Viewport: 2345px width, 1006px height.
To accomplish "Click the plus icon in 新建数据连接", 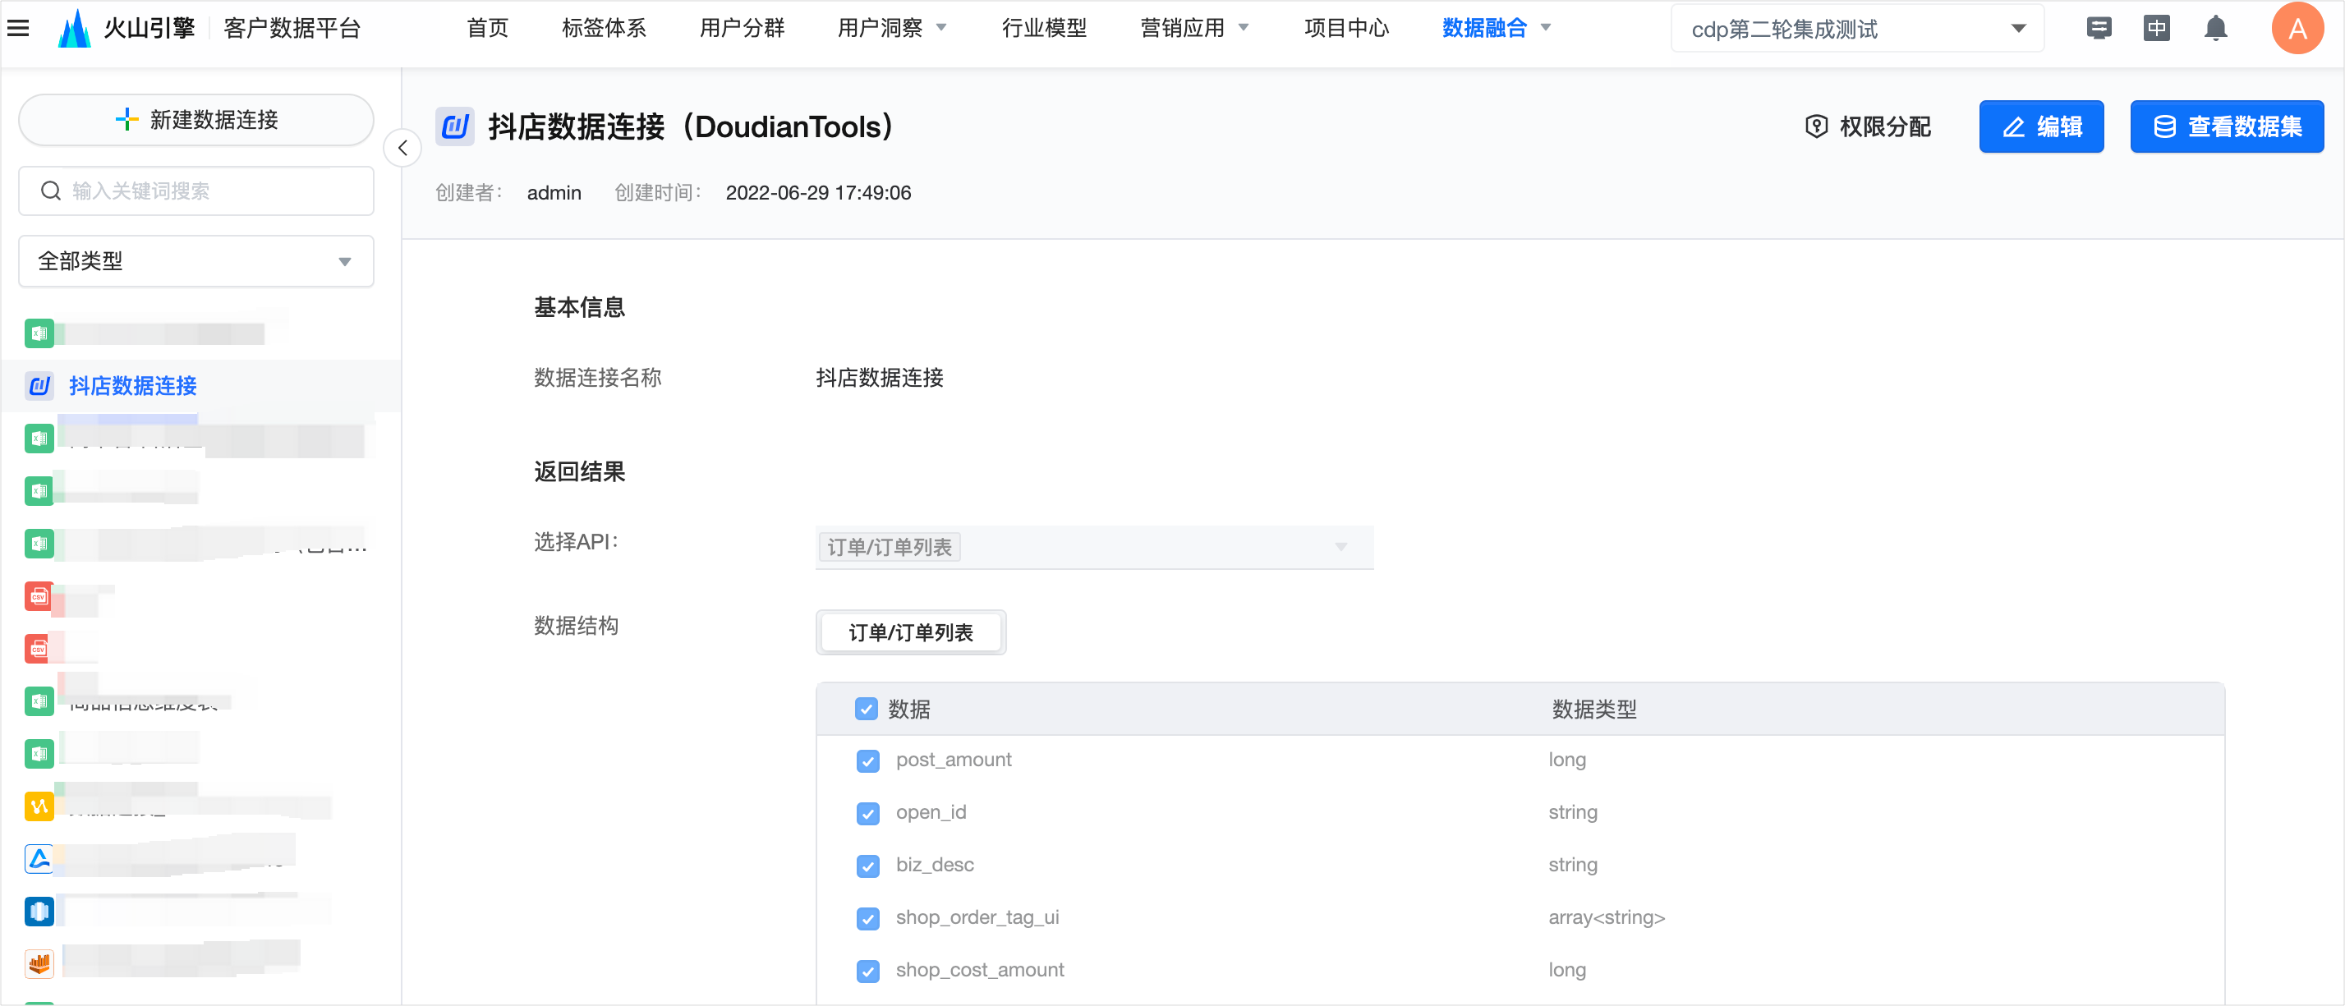I will [126, 119].
